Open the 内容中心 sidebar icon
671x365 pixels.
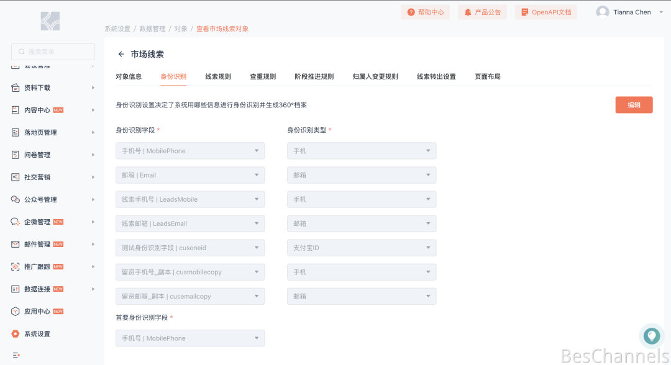coord(16,110)
